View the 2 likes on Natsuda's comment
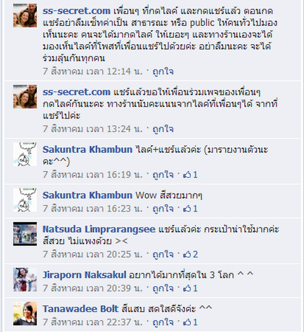304x332 pixels. pos(191,254)
